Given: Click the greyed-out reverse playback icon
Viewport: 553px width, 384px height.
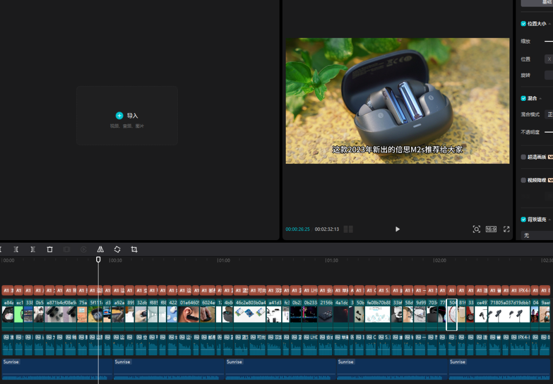Looking at the screenshot, I should point(83,249).
